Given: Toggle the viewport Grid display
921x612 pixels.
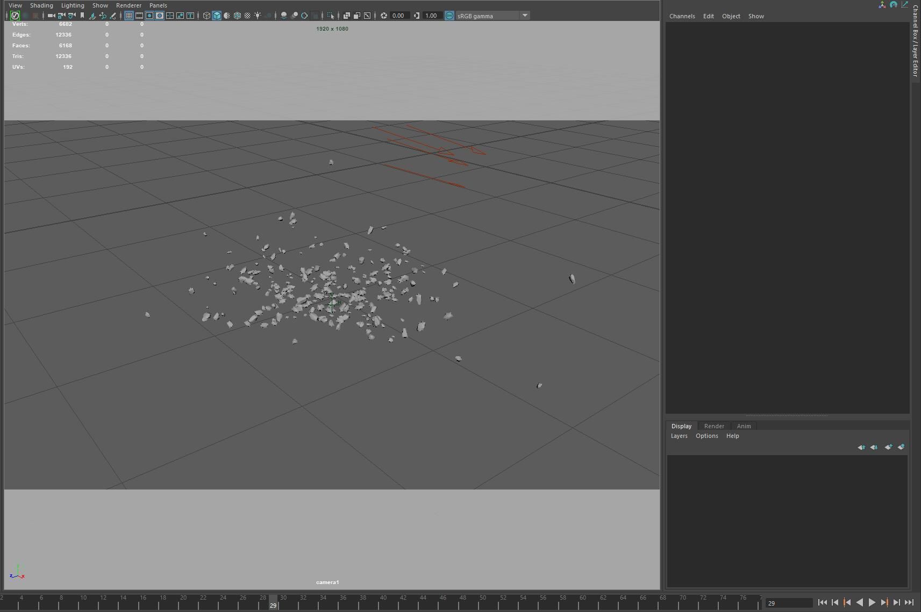Looking at the screenshot, I should click(x=129, y=16).
